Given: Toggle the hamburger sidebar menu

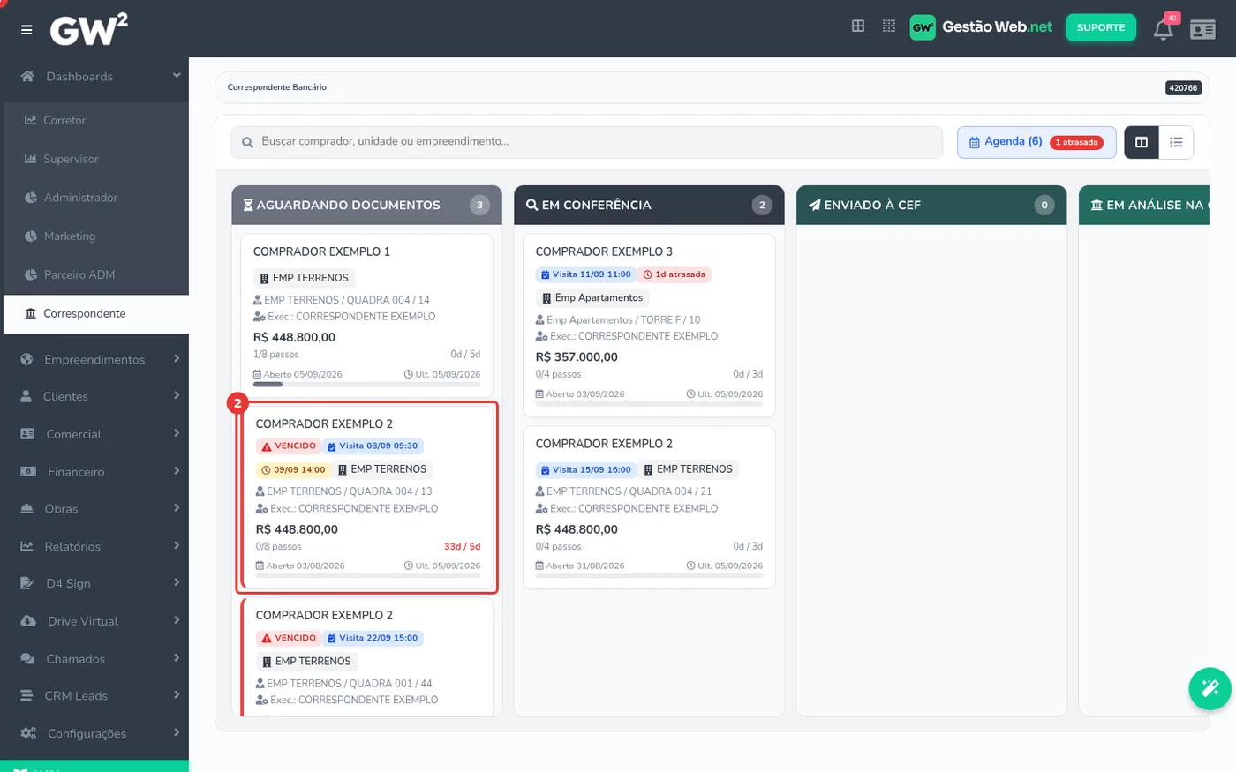Looking at the screenshot, I should click(26, 30).
